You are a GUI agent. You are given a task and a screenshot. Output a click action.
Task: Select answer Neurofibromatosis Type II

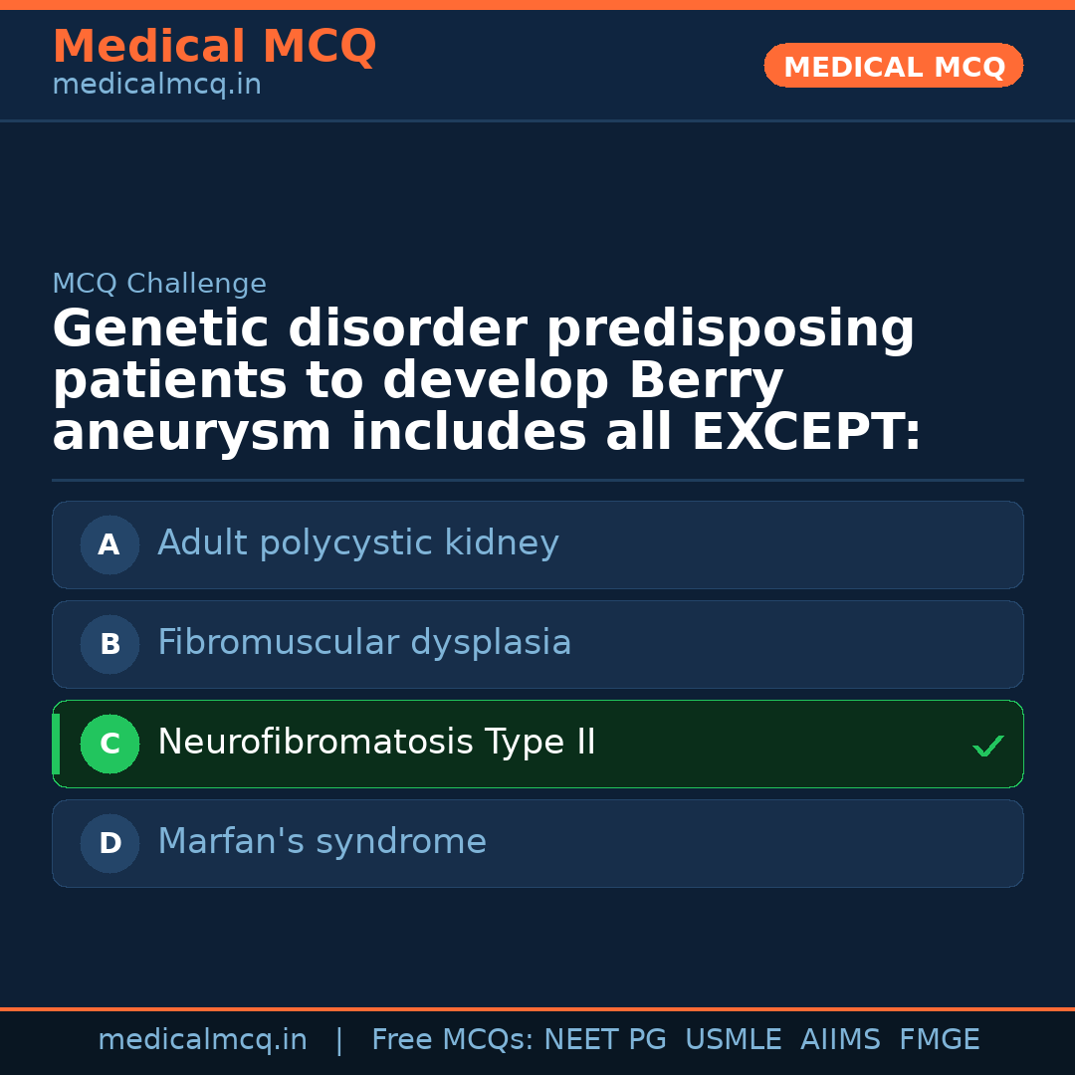(x=376, y=743)
